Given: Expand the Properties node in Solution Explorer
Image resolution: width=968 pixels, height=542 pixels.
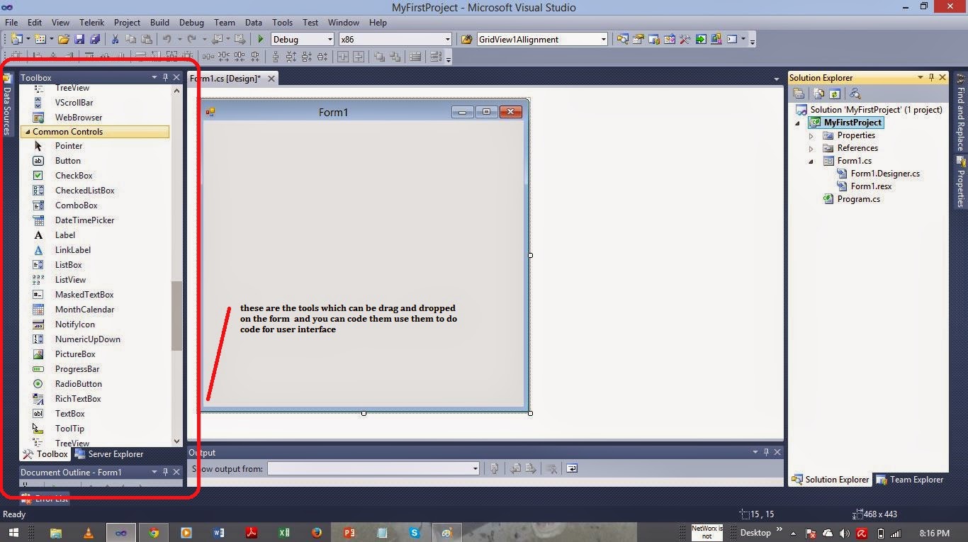Looking at the screenshot, I should pyautogui.click(x=811, y=135).
